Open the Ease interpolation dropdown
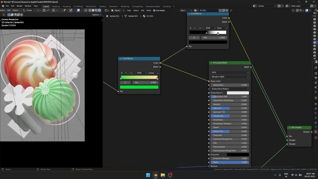The image size is (318, 179). (x=221, y=28)
